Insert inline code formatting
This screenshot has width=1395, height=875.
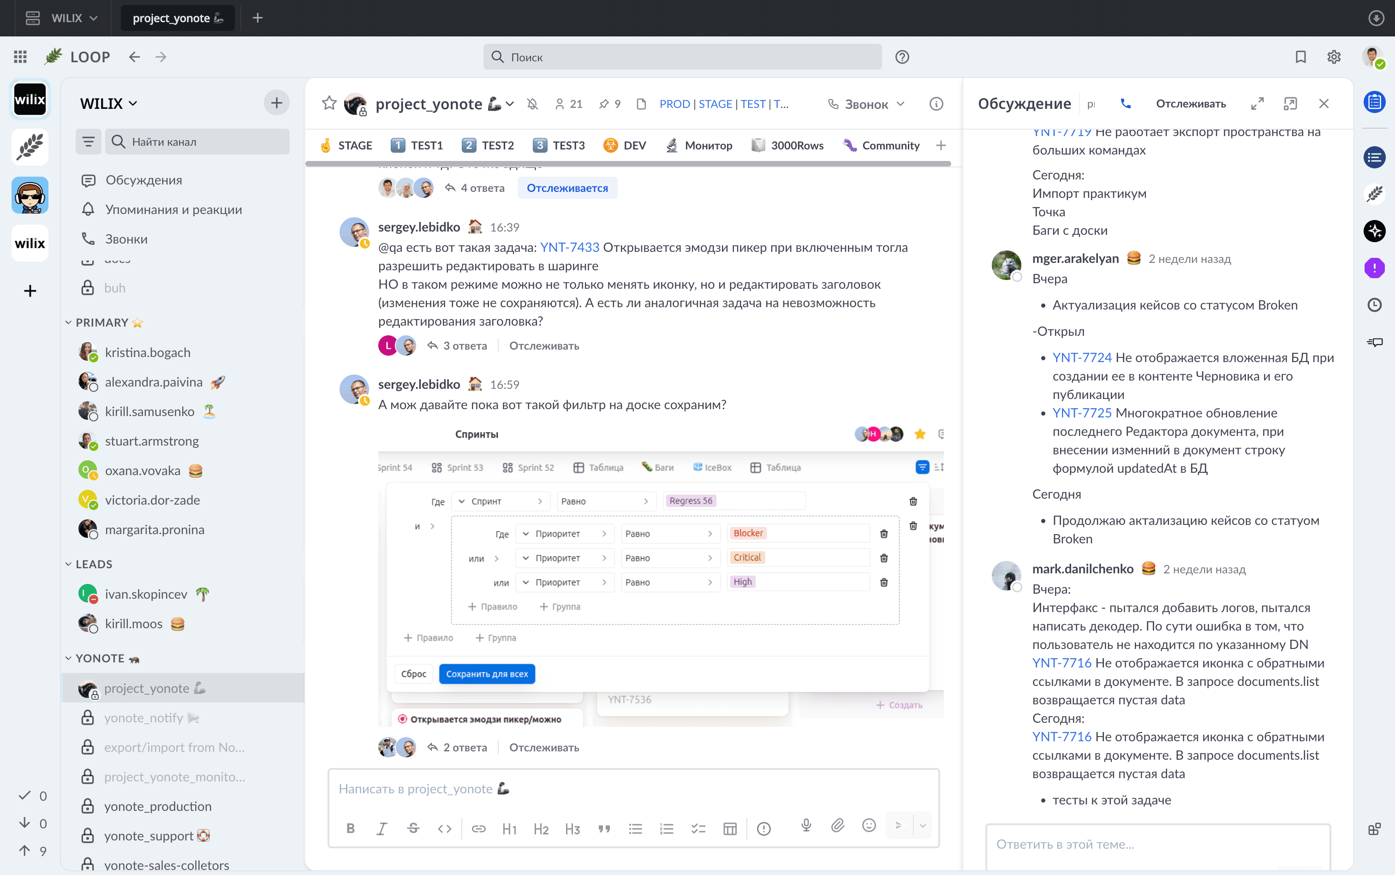click(444, 829)
